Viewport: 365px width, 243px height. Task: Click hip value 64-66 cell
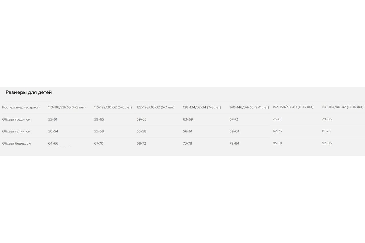click(x=53, y=143)
